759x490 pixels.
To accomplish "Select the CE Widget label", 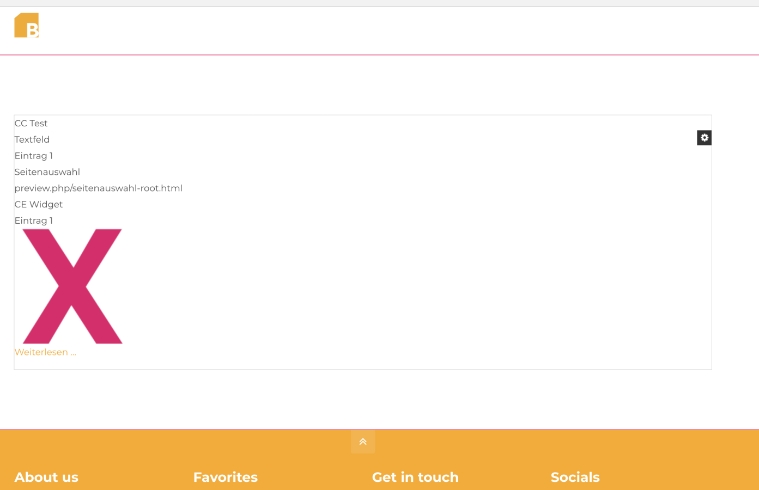I will pyautogui.click(x=39, y=205).
